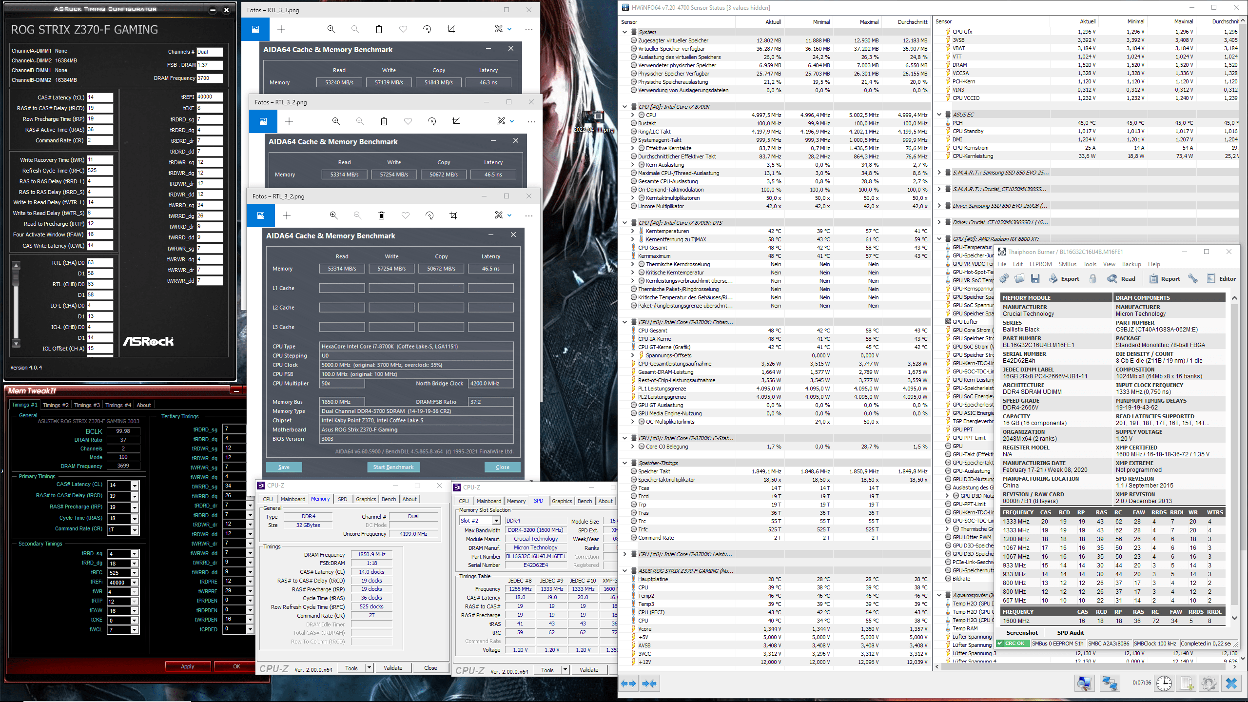Click HWiNFO blue X close-sensors icon
This screenshot has width=1248, height=702.
tap(1231, 683)
